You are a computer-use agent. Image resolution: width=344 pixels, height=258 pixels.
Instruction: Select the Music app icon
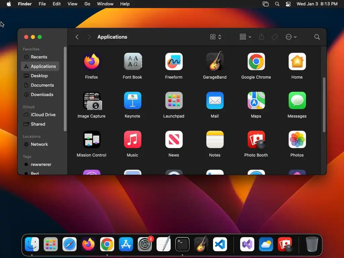click(132, 139)
